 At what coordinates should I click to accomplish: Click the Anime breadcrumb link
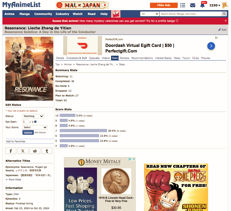click(x=68, y=64)
